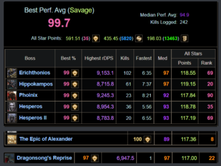Click the icon after 198.03 points
Screen dimensions: 221x166
click(x=185, y=39)
